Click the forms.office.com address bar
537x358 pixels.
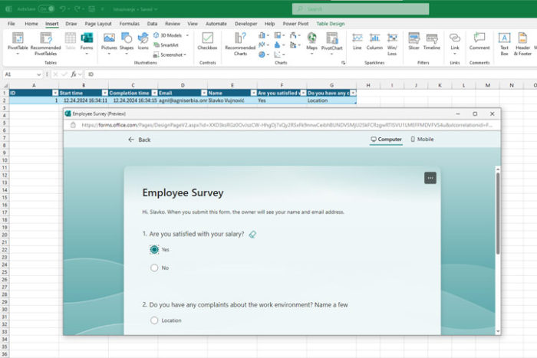[287, 125]
